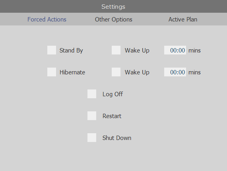This screenshot has height=171, width=227.
Task: Click the Wake Up label in Stand By row
Action: (x=137, y=51)
